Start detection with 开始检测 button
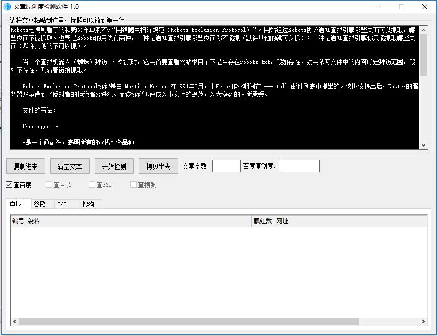This screenshot has width=438, height=336. [x=114, y=166]
